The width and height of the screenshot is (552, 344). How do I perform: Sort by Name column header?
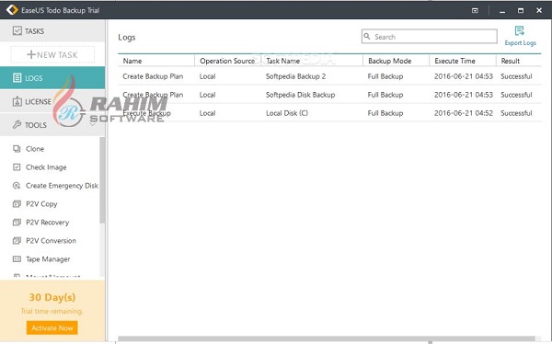(132, 61)
